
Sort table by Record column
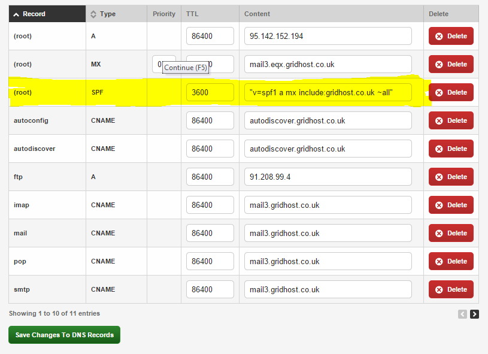click(x=34, y=14)
